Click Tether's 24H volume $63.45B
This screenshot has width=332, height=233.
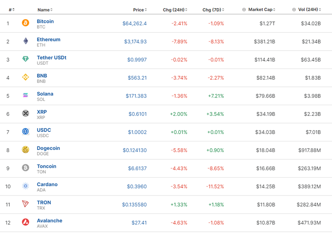pos(311,60)
